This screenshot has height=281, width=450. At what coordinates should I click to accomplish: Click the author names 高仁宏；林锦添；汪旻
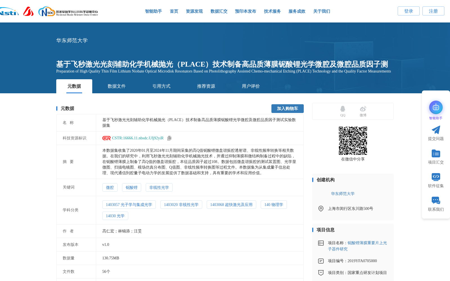point(122,231)
